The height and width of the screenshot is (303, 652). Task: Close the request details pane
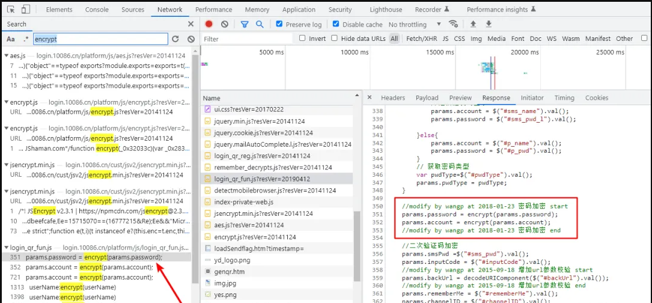pos(369,98)
